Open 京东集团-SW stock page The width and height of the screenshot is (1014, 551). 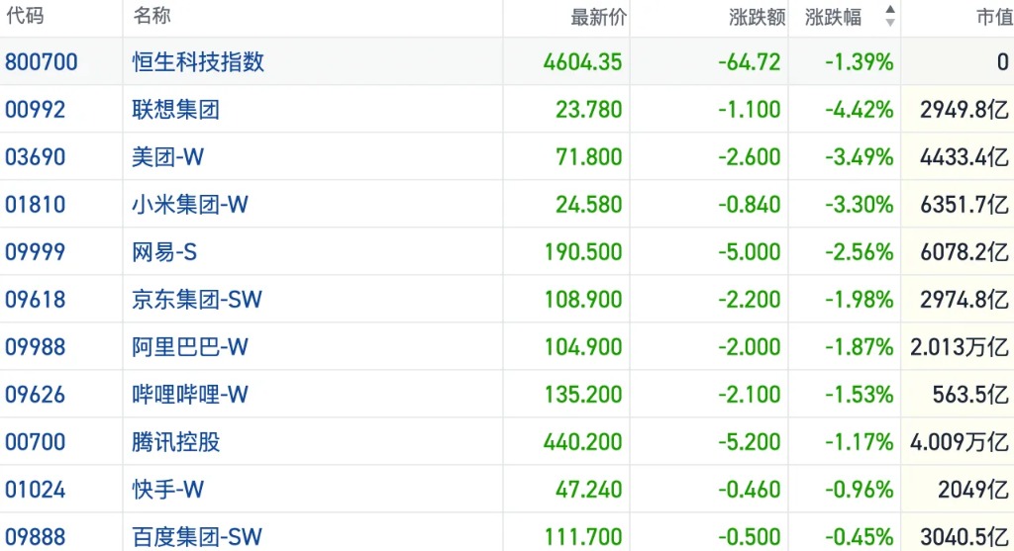197,300
